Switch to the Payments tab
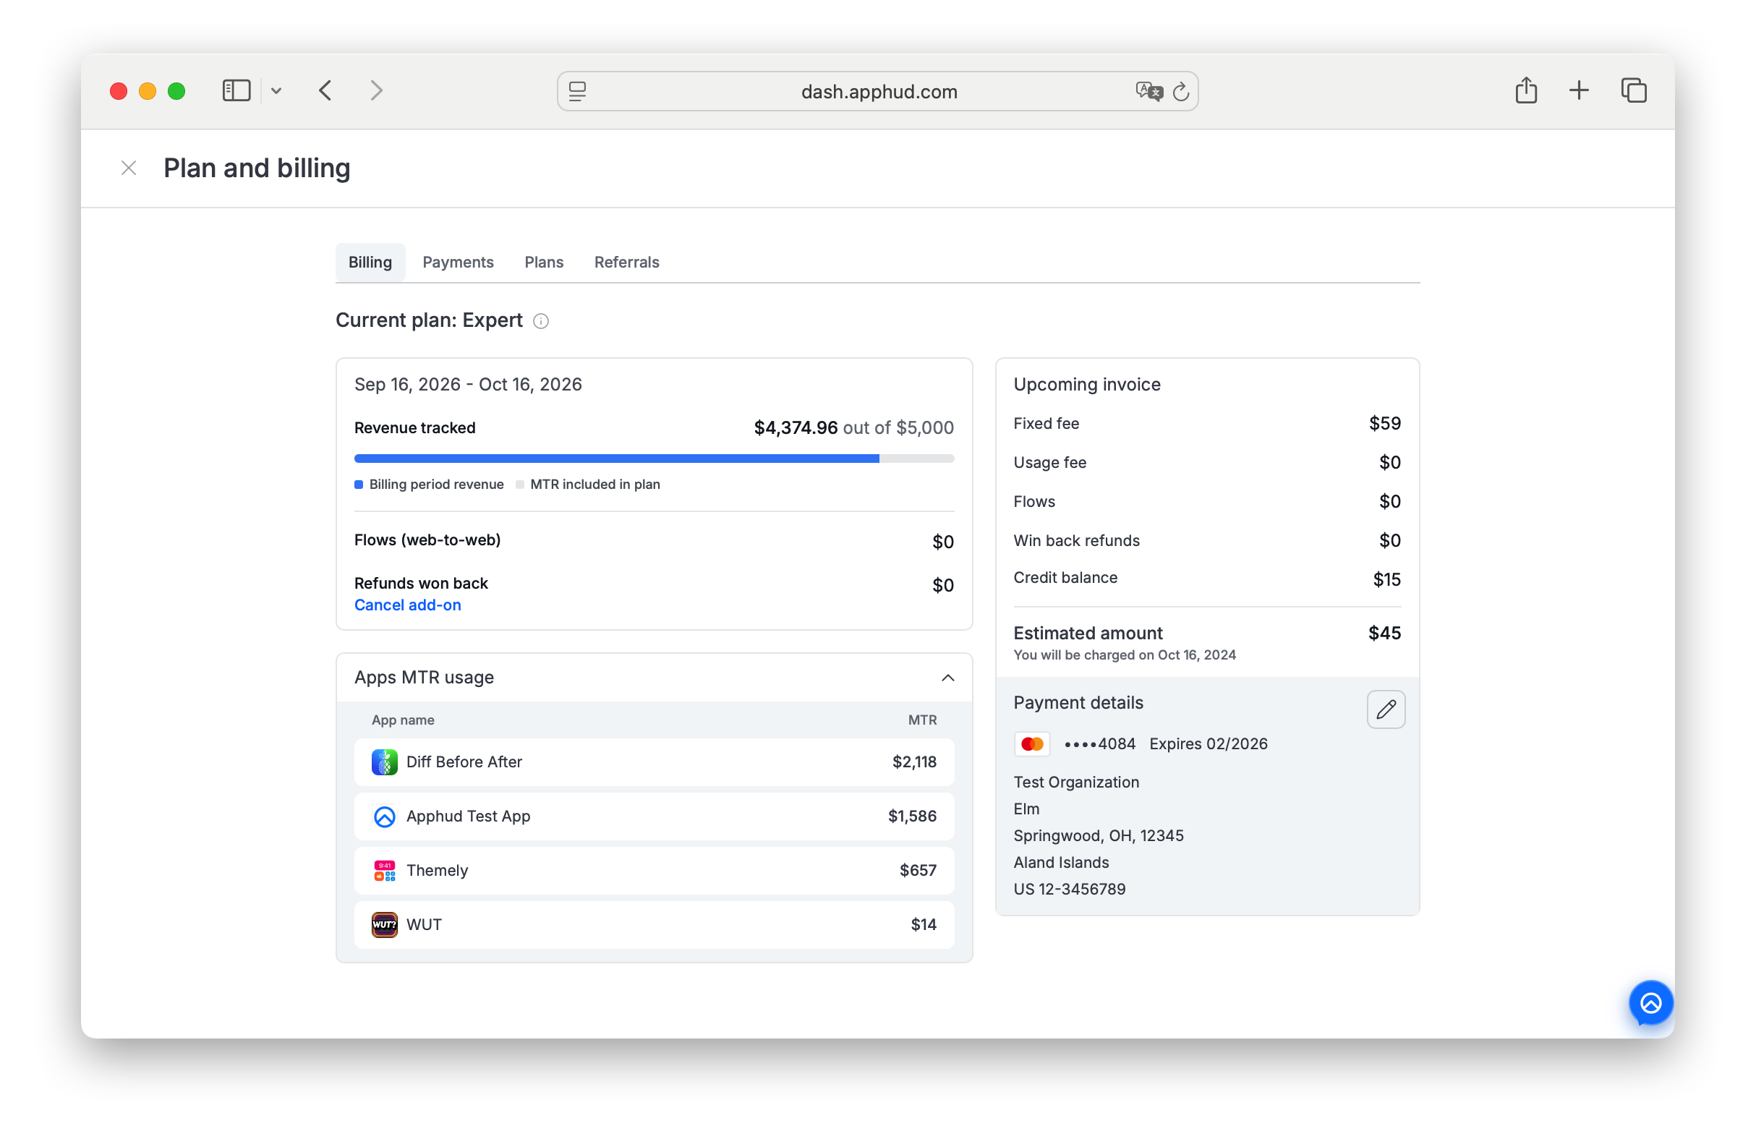Screen dimensions: 1756x1147 point(458,262)
